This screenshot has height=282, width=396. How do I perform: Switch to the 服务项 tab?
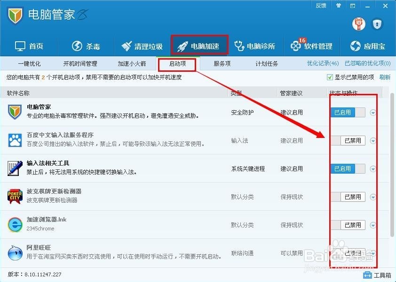(x=222, y=63)
